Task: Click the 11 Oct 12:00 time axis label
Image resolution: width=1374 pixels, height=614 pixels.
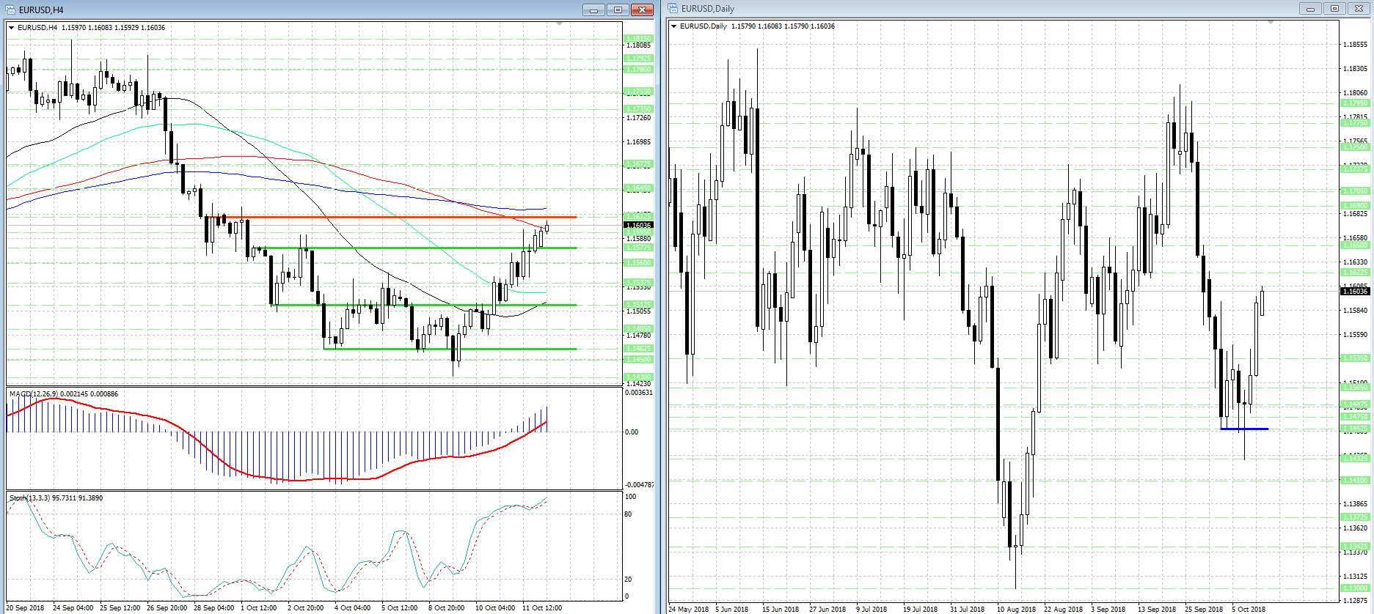Action: 542,607
